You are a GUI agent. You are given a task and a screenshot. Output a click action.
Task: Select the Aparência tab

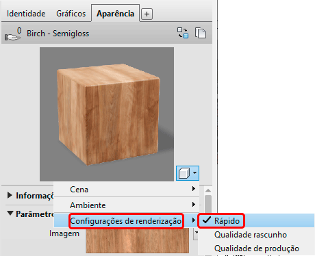point(115,14)
